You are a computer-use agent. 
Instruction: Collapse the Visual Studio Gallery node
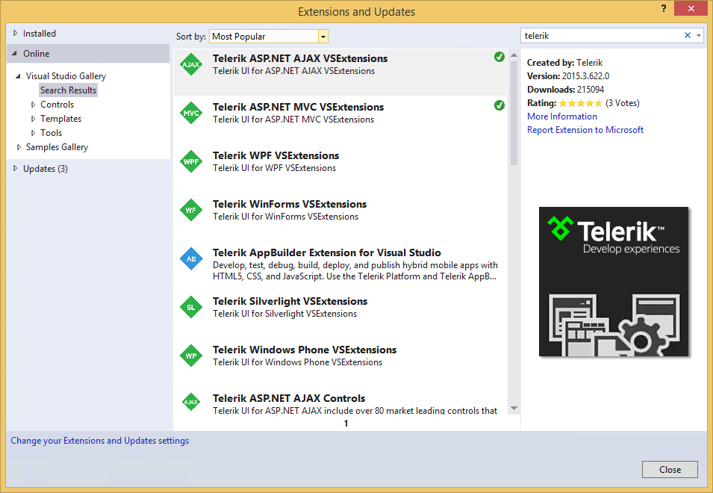click(x=18, y=75)
